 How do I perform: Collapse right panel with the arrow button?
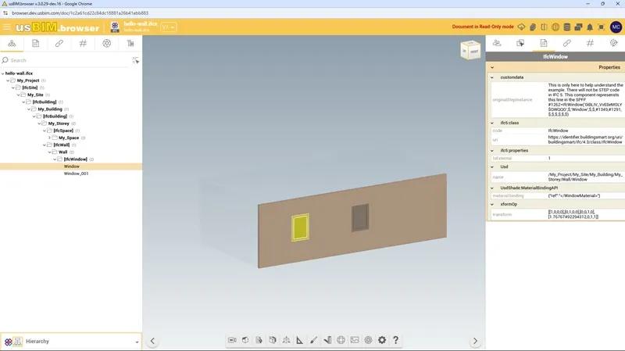pyautogui.click(x=475, y=341)
